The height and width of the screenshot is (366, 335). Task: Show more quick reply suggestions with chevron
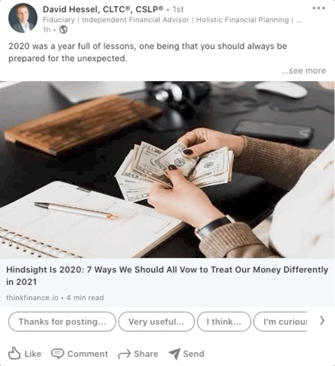[322, 321]
